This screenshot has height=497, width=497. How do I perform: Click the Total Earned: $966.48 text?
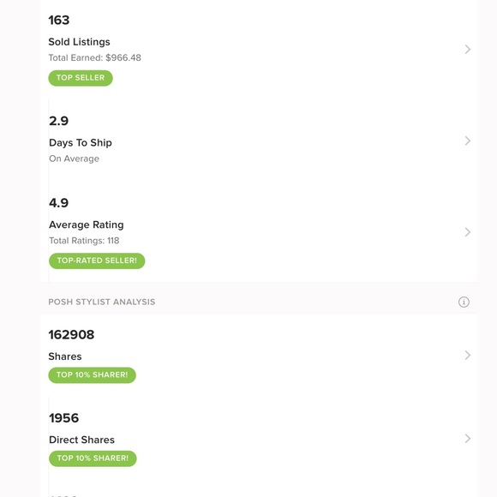click(x=95, y=57)
